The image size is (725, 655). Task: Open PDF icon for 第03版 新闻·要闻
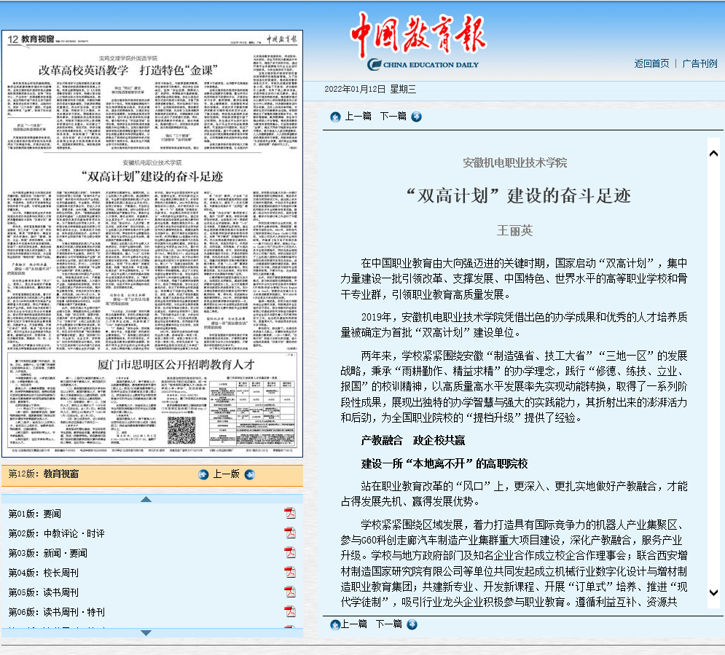[x=290, y=552]
